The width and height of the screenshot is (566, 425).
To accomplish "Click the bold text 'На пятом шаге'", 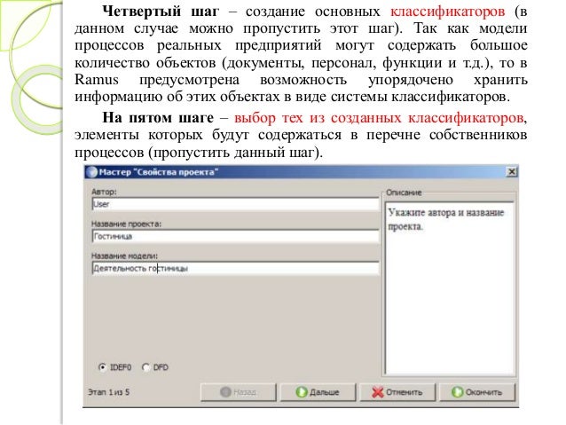I will 158,118.
